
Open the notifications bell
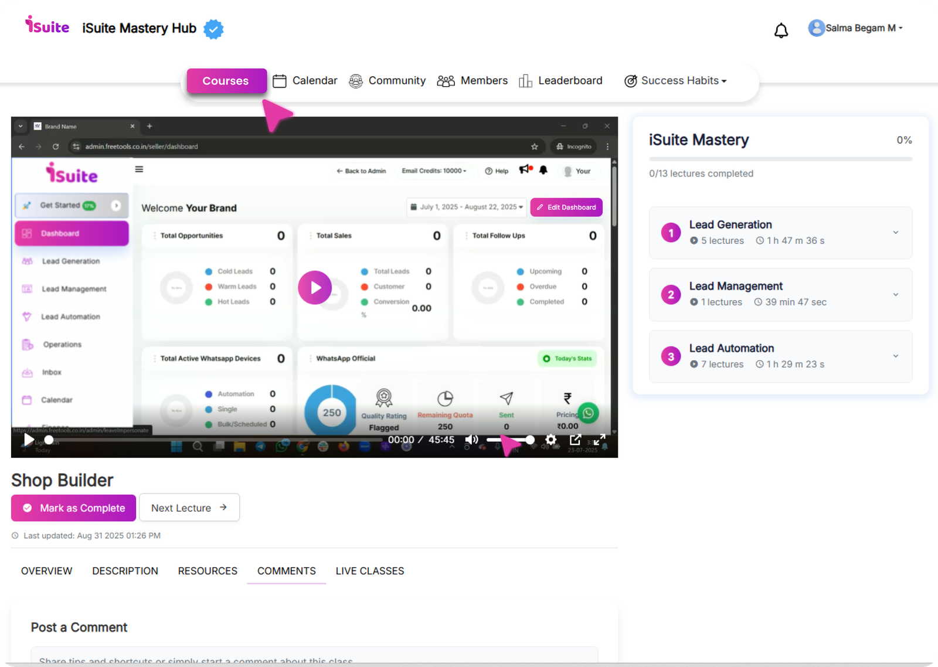pos(781,30)
